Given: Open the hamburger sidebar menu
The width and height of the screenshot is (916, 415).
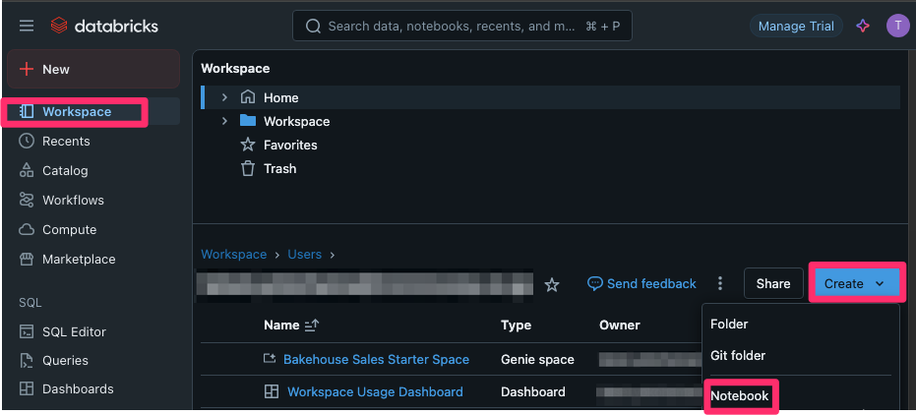Looking at the screenshot, I should (x=27, y=26).
